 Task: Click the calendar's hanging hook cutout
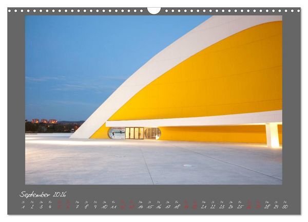point(154,11)
